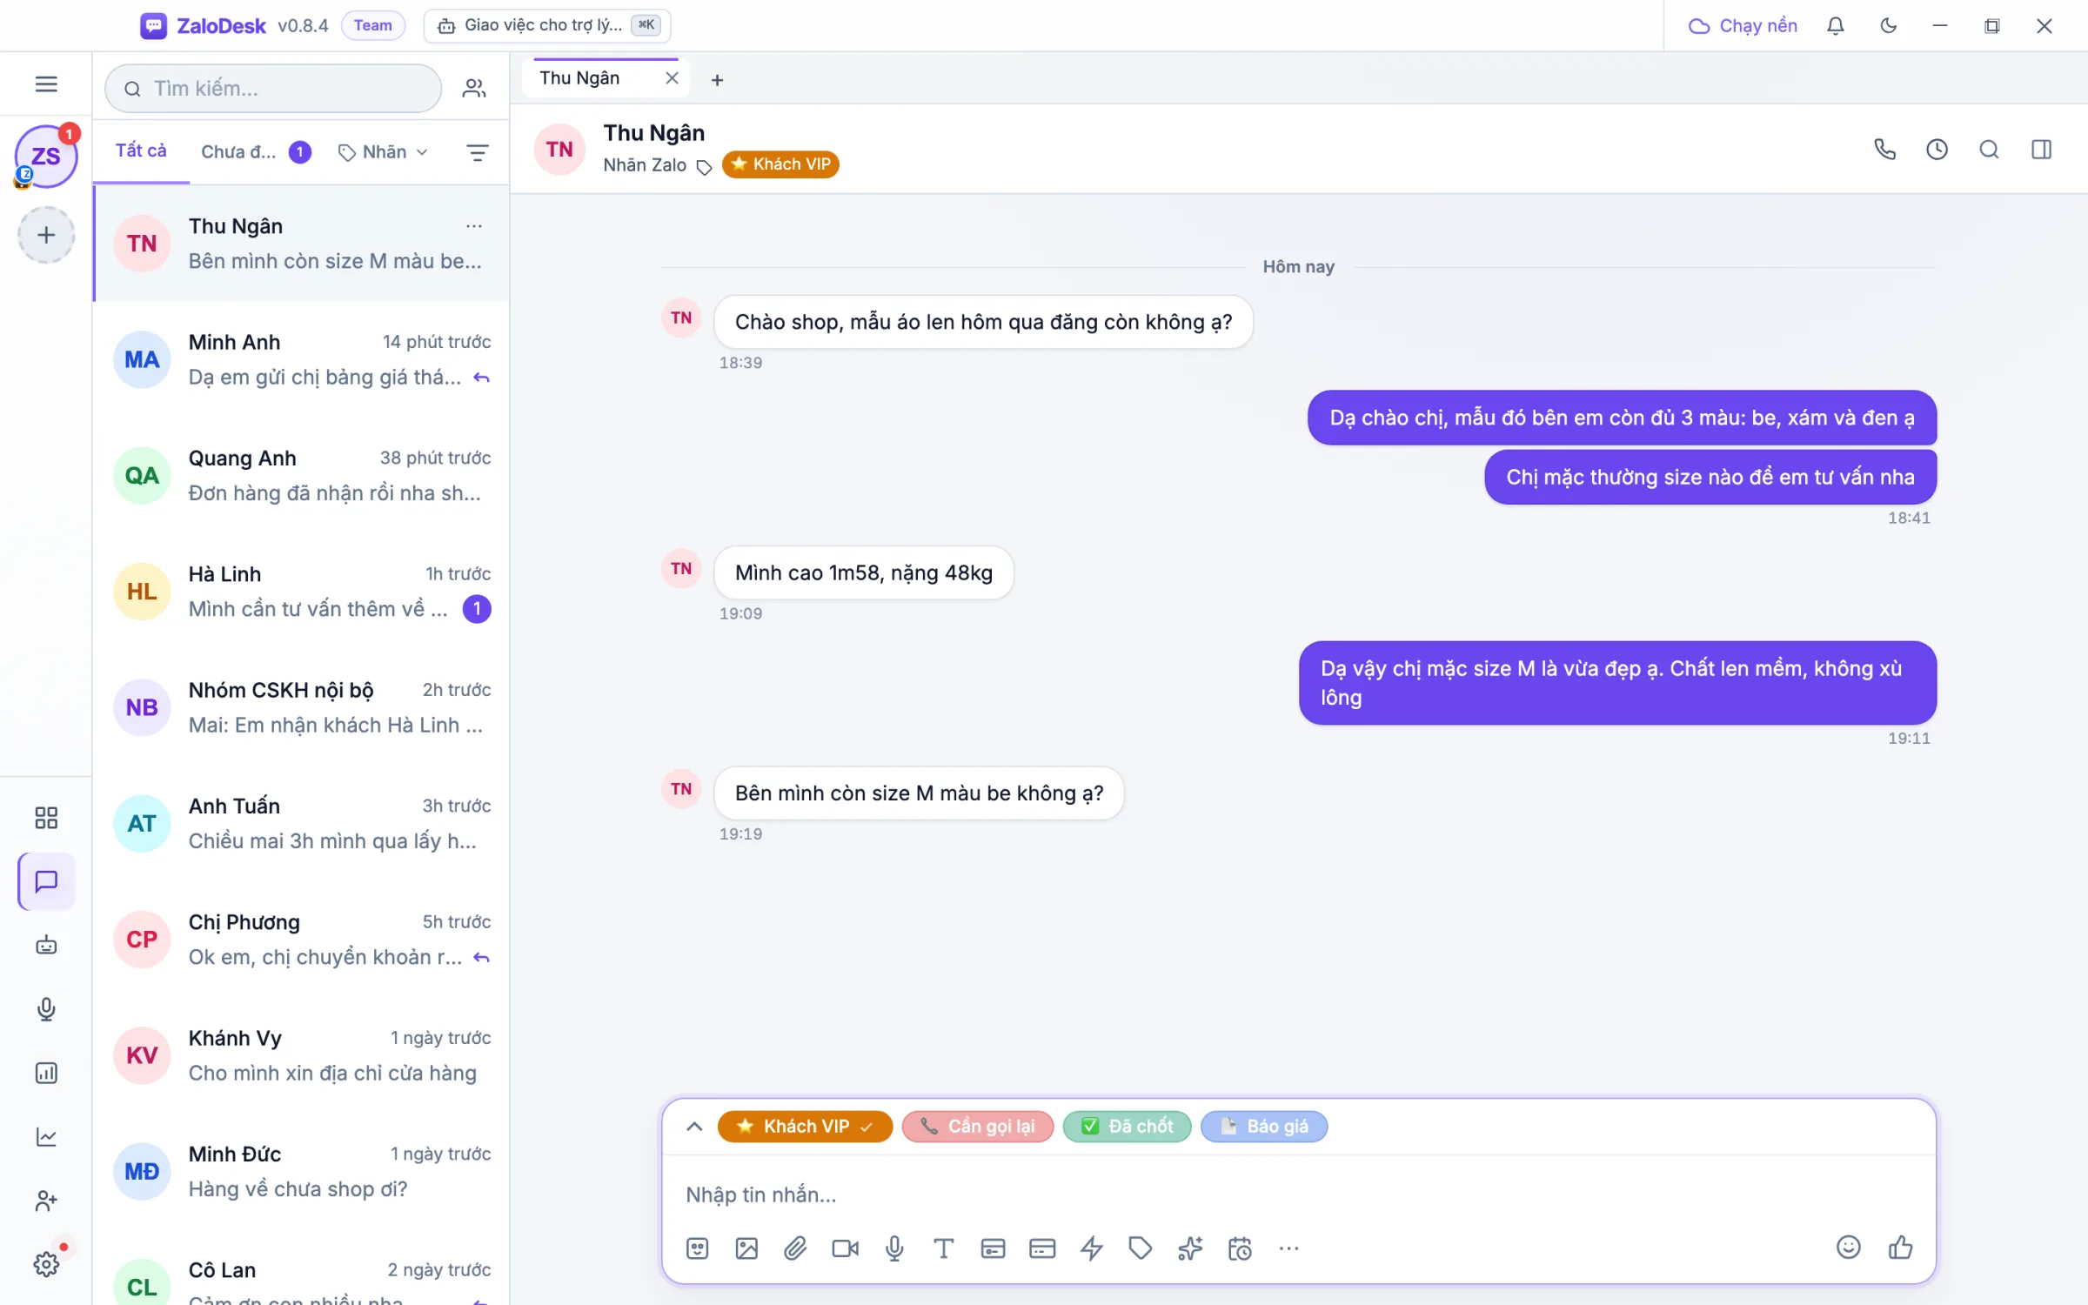Click the AI sparkle icon in composer
The image size is (2088, 1305).
(1189, 1248)
